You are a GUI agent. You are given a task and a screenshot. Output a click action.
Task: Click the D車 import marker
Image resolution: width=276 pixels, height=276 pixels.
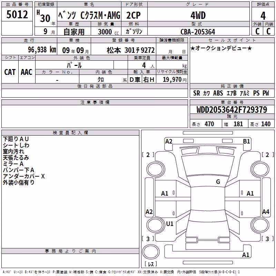[135, 80]
